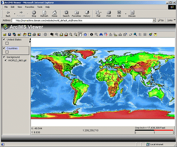
Task: Open the Back button history dropdown
Action: [15, 14]
